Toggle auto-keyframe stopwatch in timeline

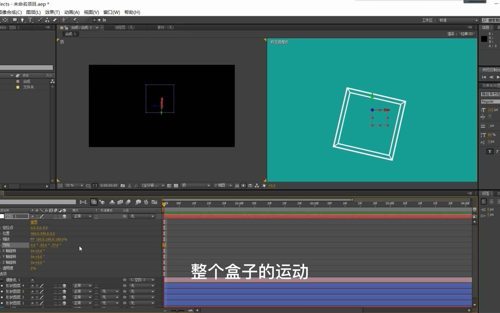click(x=146, y=202)
